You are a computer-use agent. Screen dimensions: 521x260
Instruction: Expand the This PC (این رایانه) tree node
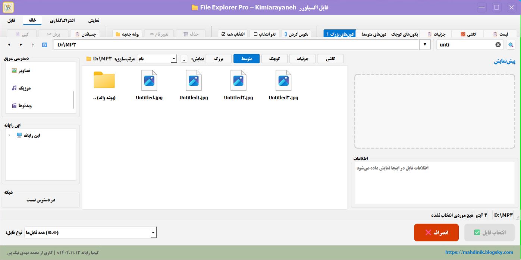[x=9, y=136]
